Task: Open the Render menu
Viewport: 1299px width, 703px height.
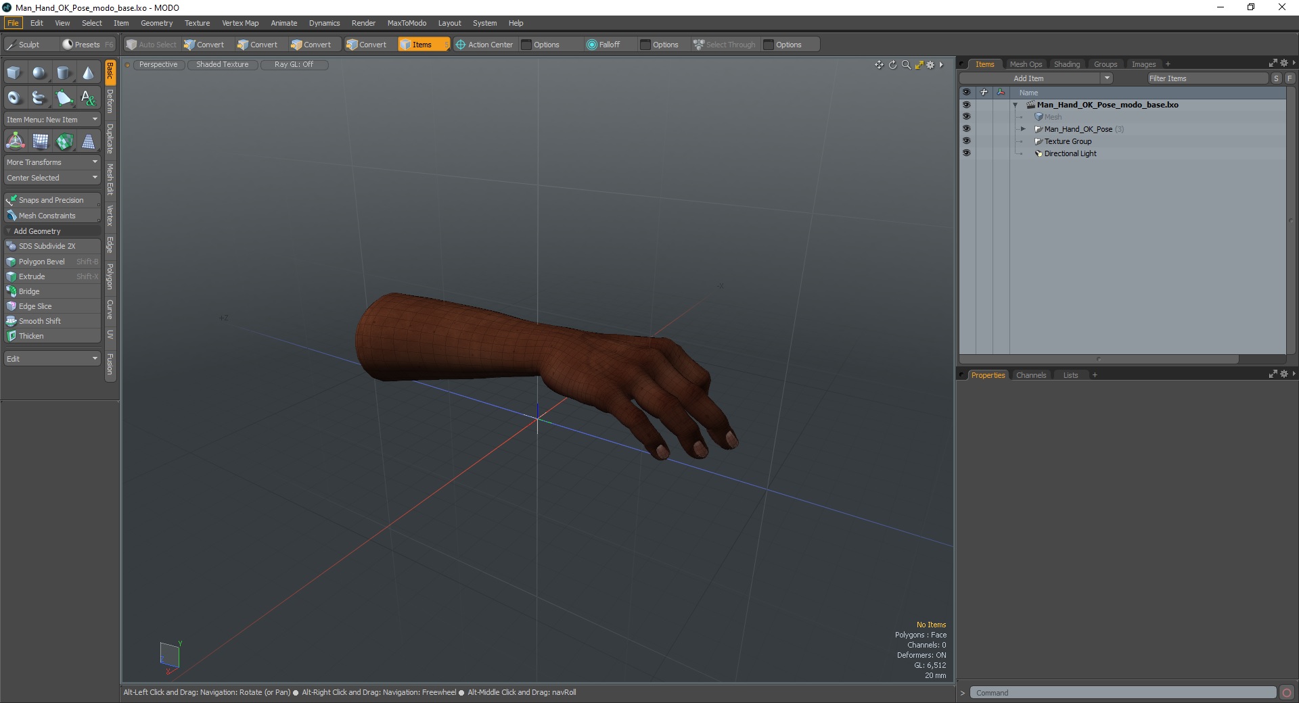Action: coord(363,23)
